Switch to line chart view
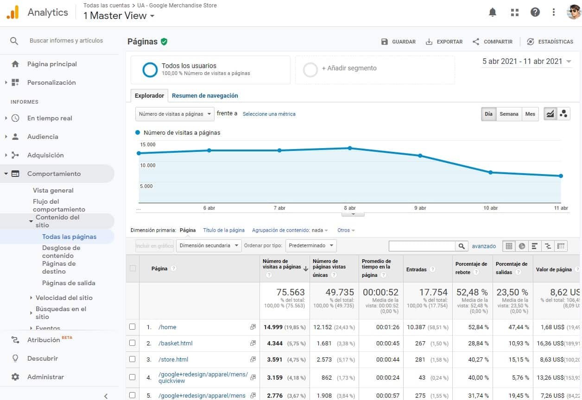The width and height of the screenshot is (582, 400). pyautogui.click(x=550, y=114)
